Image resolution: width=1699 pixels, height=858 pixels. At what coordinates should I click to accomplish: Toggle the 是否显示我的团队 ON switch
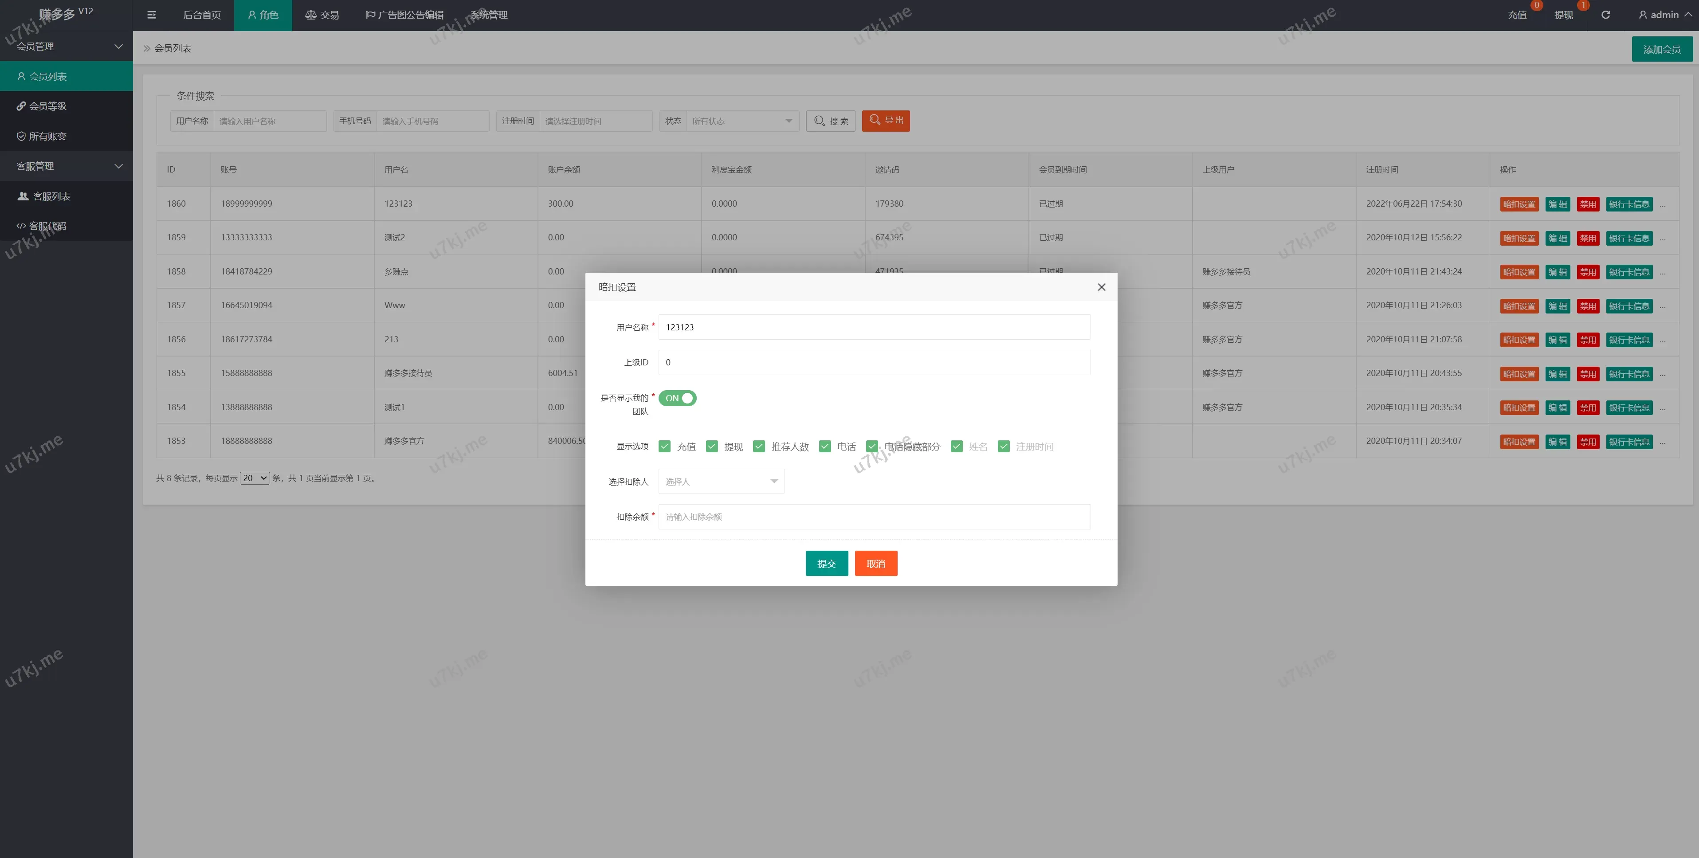tap(677, 398)
